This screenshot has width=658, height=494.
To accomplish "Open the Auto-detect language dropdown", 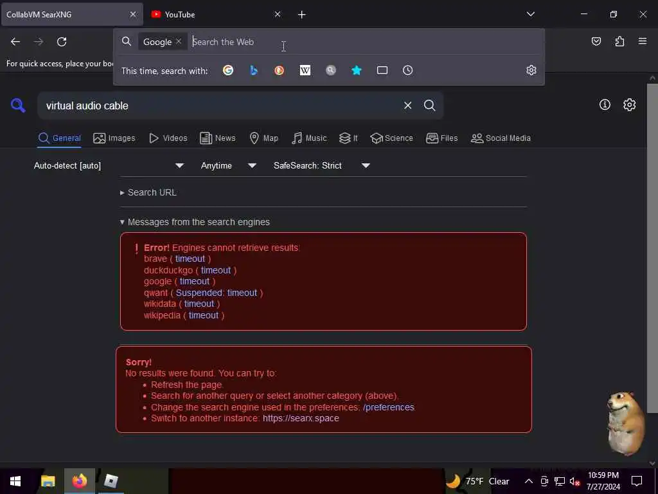I will point(109,165).
